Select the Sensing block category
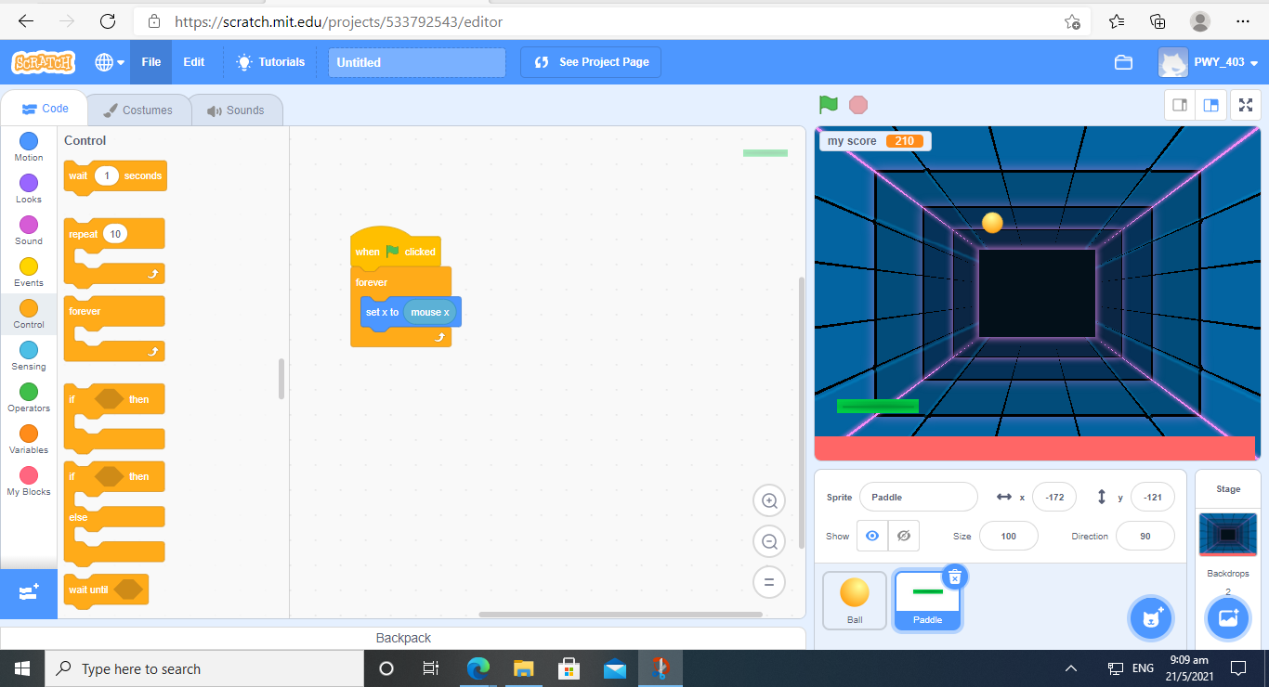The width and height of the screenshot is (1269, 687). pyautogui.click(x=29, y=356)
